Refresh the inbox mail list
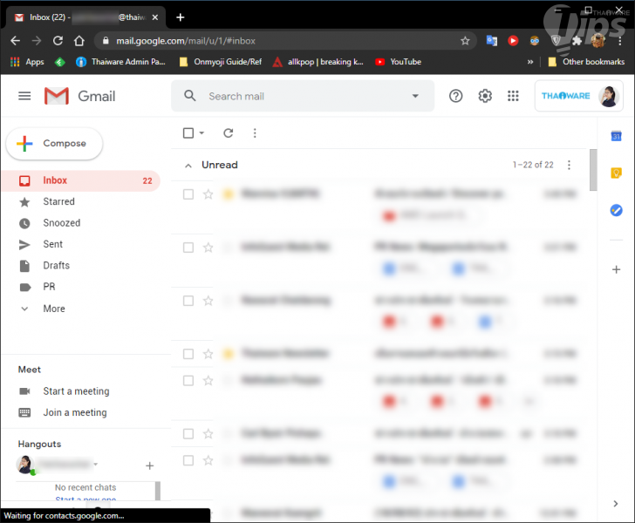This screenshot has height=523, width=635. tap(229, 132)
